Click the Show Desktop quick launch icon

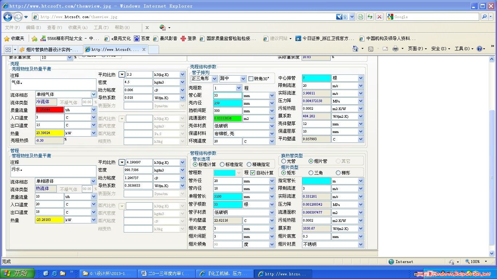coord(46,273)
